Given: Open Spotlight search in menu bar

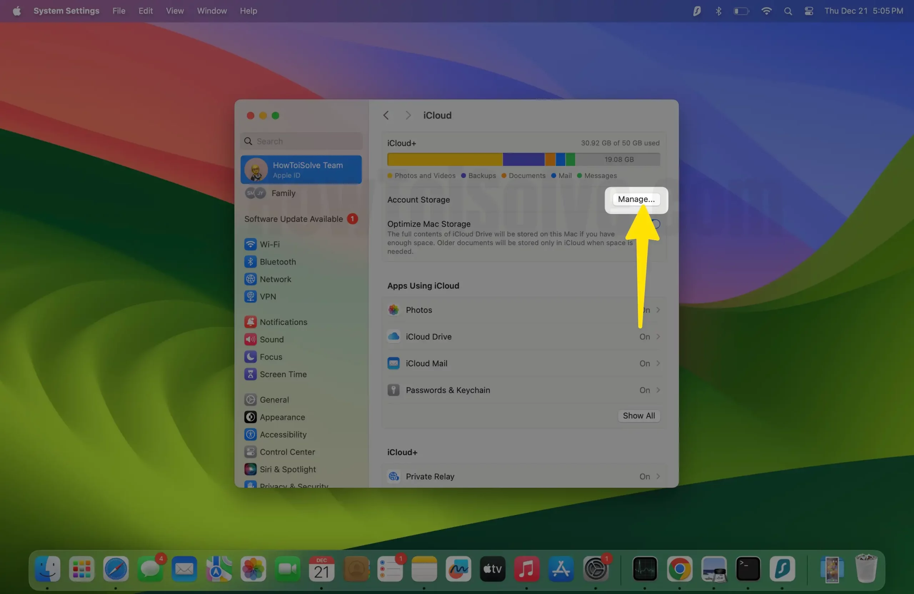Looking at the screenshot, I should point(788,11).
